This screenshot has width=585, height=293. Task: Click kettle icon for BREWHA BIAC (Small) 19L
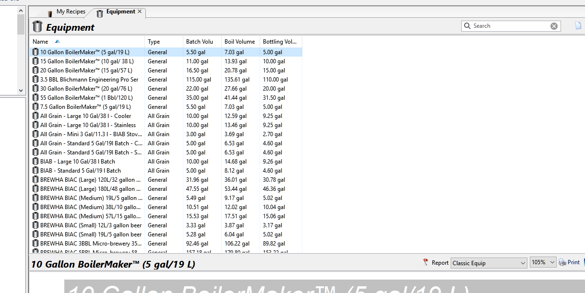click(x=36, y=234)
